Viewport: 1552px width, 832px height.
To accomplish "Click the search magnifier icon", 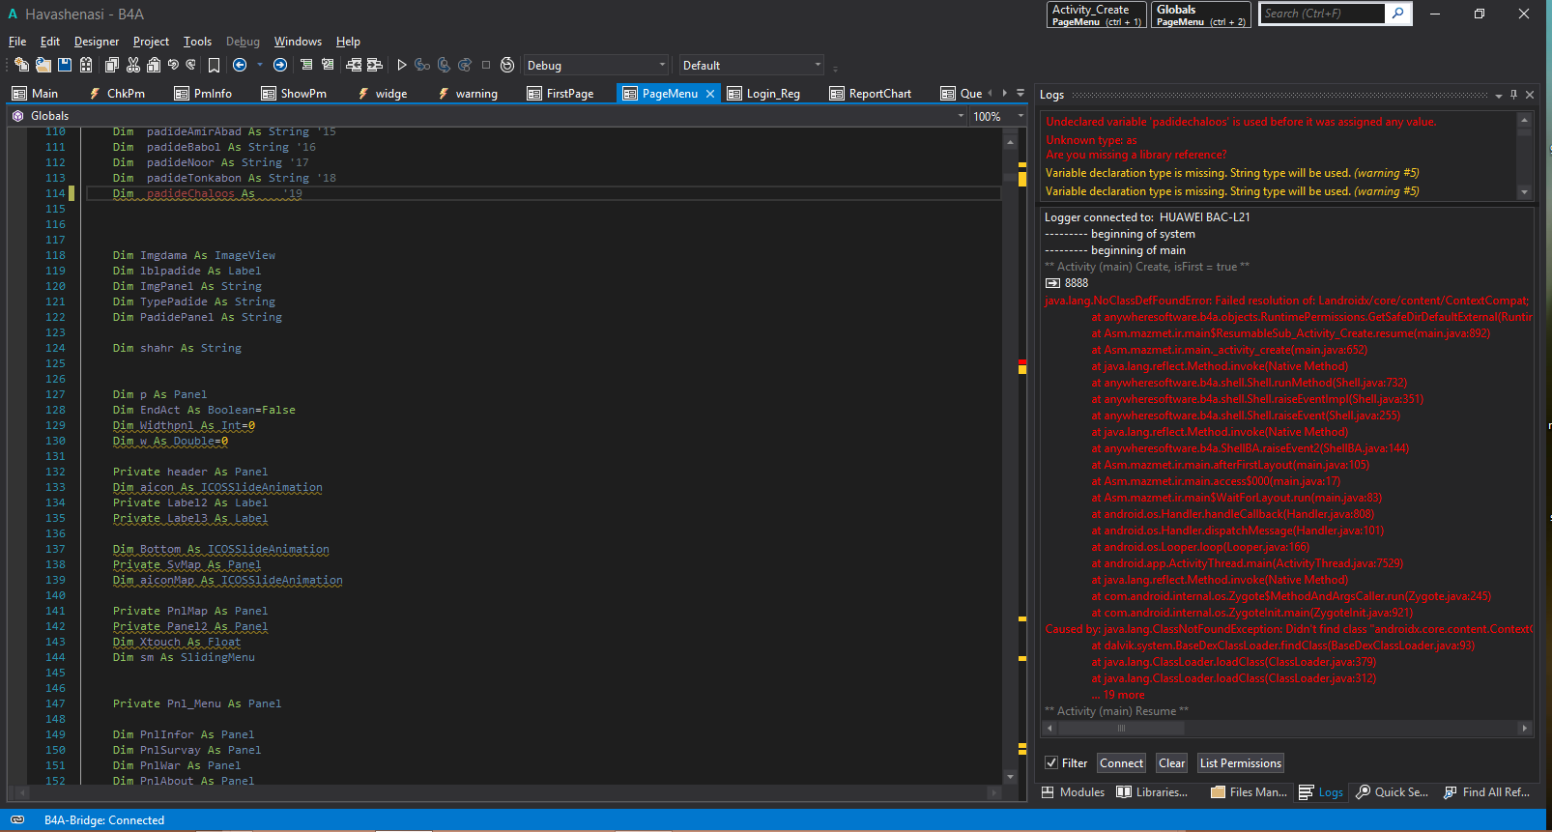I will click(x=1397, y=14).
